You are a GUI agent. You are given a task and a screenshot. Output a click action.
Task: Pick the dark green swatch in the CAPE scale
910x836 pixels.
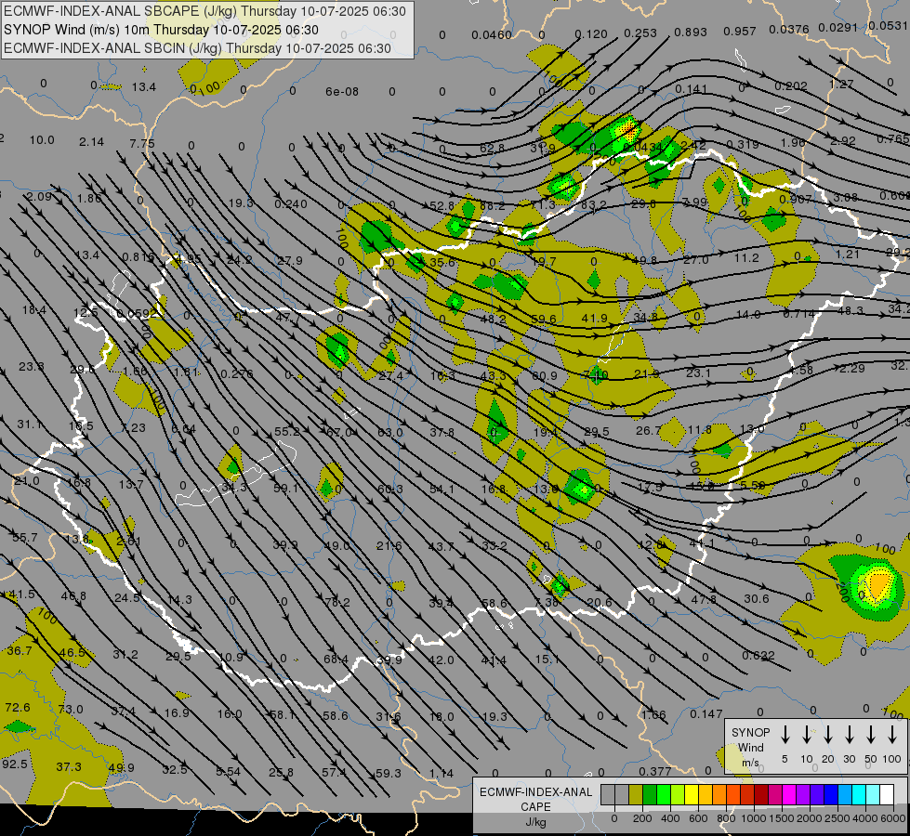click(650, 794)
